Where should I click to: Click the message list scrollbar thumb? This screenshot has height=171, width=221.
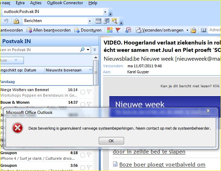point(96,73)
